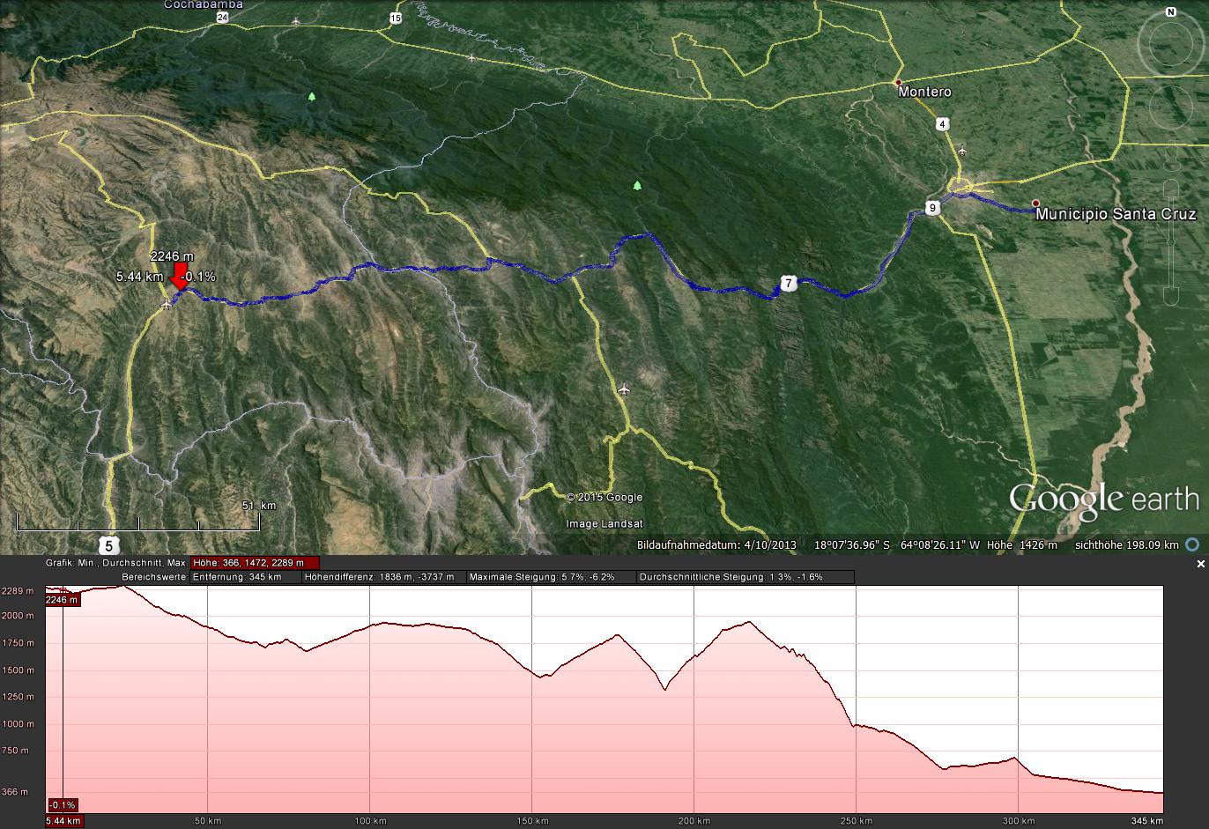Select the Montero place label
Image resolution: width=1209 pixels, height=829 pixels.
click(923, 92)
